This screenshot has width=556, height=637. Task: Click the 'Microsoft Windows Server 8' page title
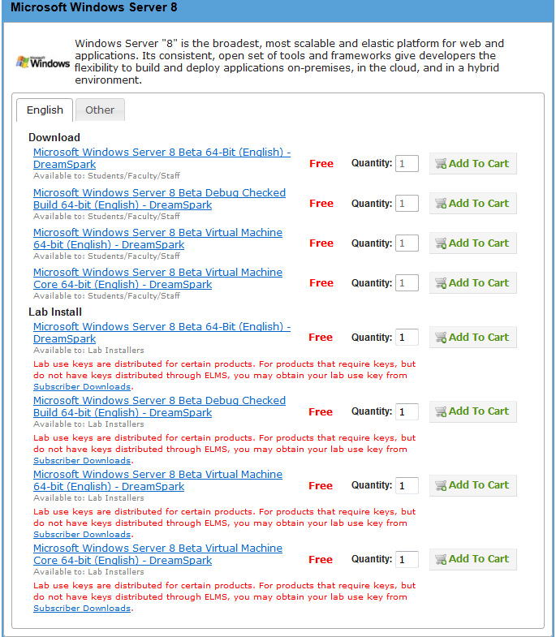[x=94, y=7]
